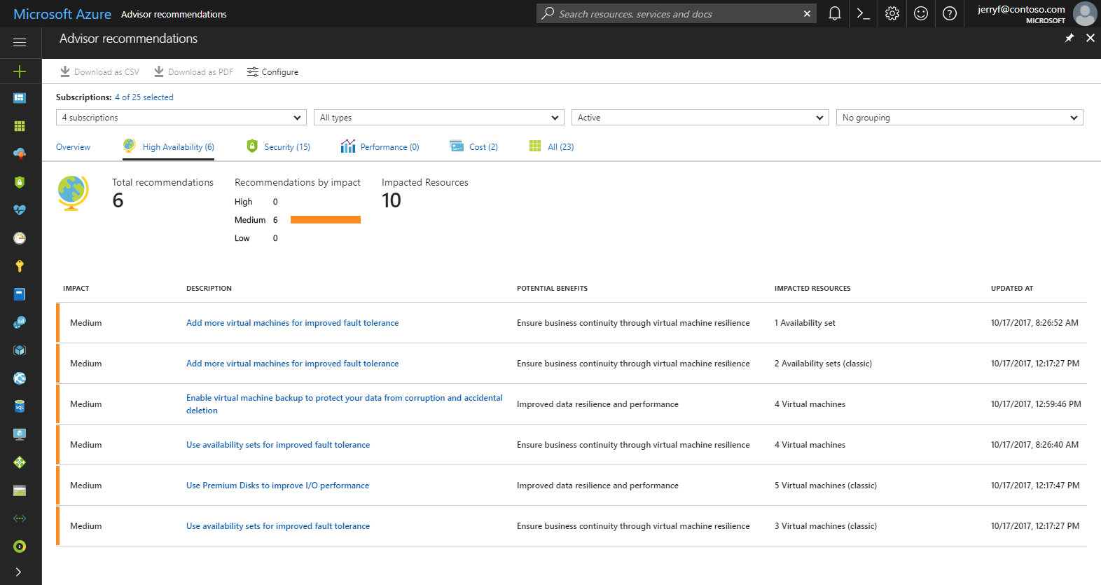Open the 4 subscriptions dropdown
Screen dimensions: 1101x585
point(181,118)
